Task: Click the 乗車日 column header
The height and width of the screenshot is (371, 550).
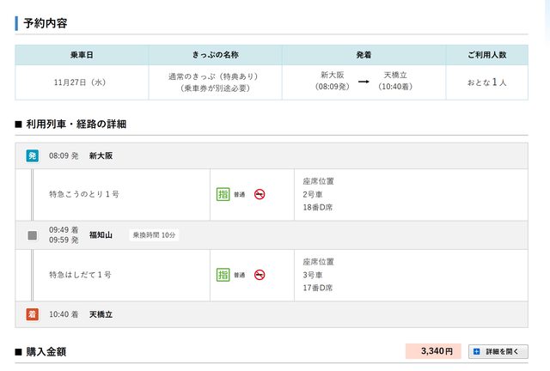Action: [82, 54]
